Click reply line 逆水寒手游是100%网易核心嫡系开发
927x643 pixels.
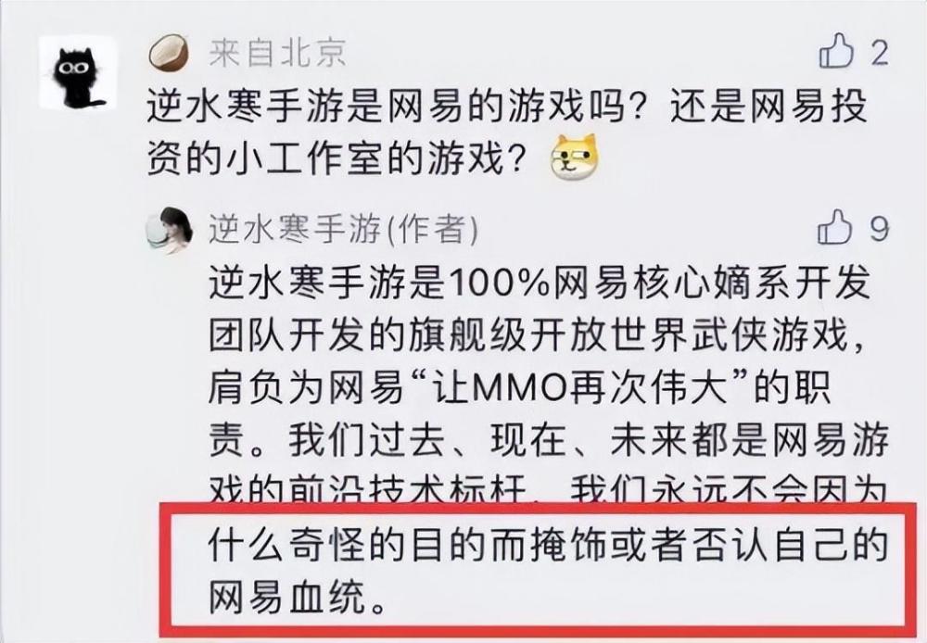(x=540, y=284)
